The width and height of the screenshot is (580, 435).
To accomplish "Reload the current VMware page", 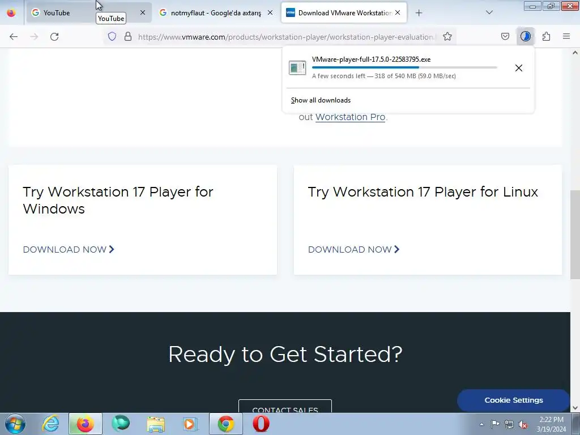I will point(54,37).
